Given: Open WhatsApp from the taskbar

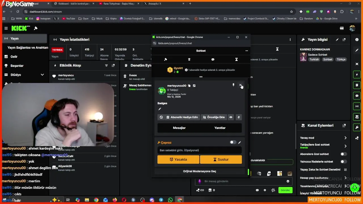Looking at the screenshot, I should point(170,200).
